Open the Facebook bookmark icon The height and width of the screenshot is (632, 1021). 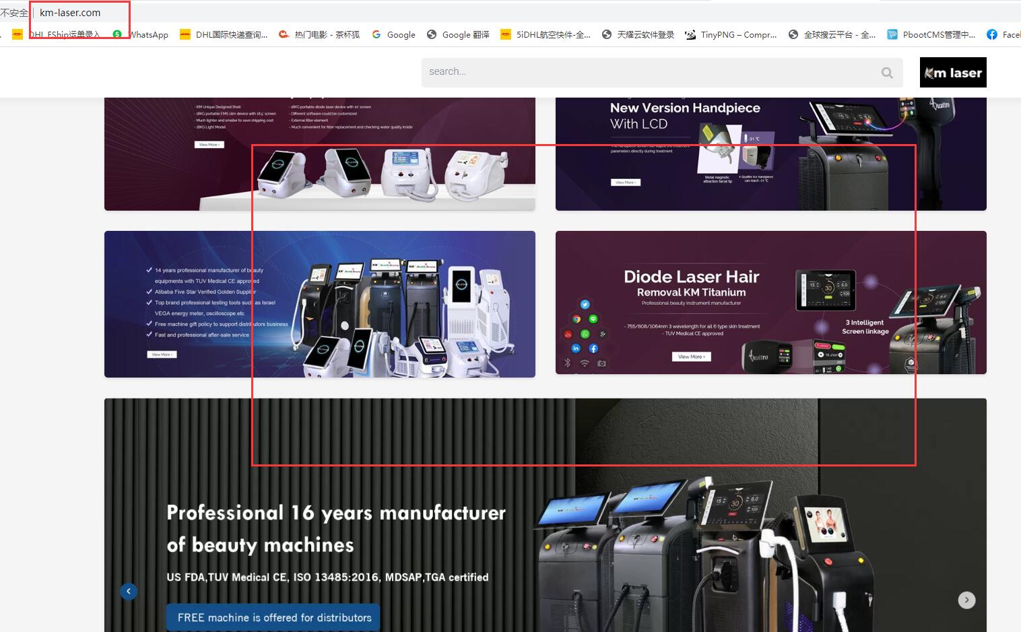point(992,34)
